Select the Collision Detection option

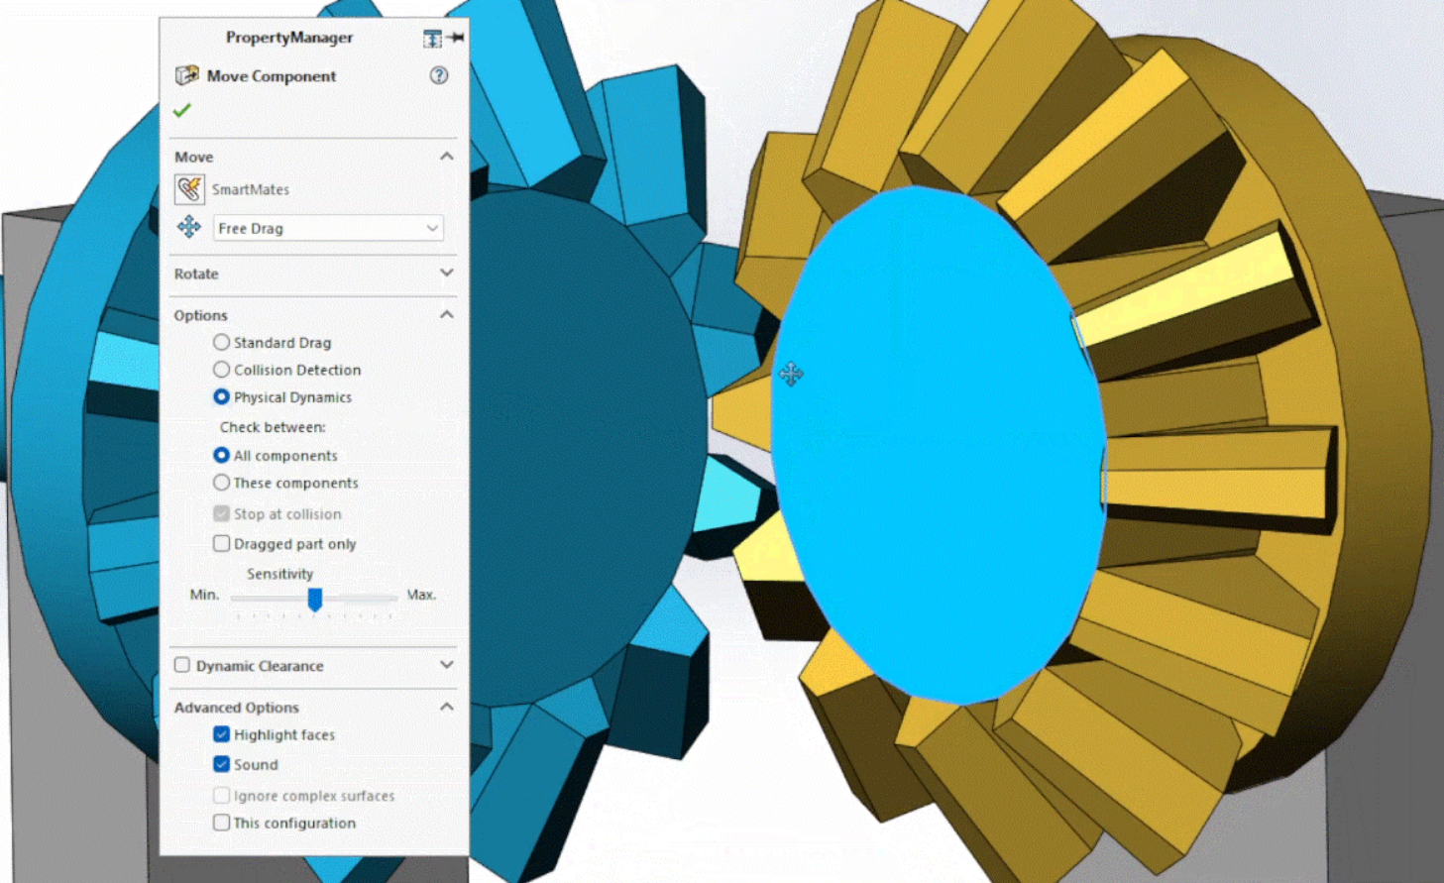(221, 370)
